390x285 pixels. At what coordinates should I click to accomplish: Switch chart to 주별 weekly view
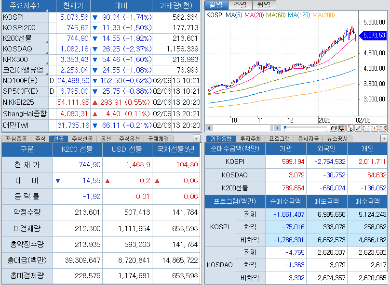pyautogui.click(x=240, y=5)
